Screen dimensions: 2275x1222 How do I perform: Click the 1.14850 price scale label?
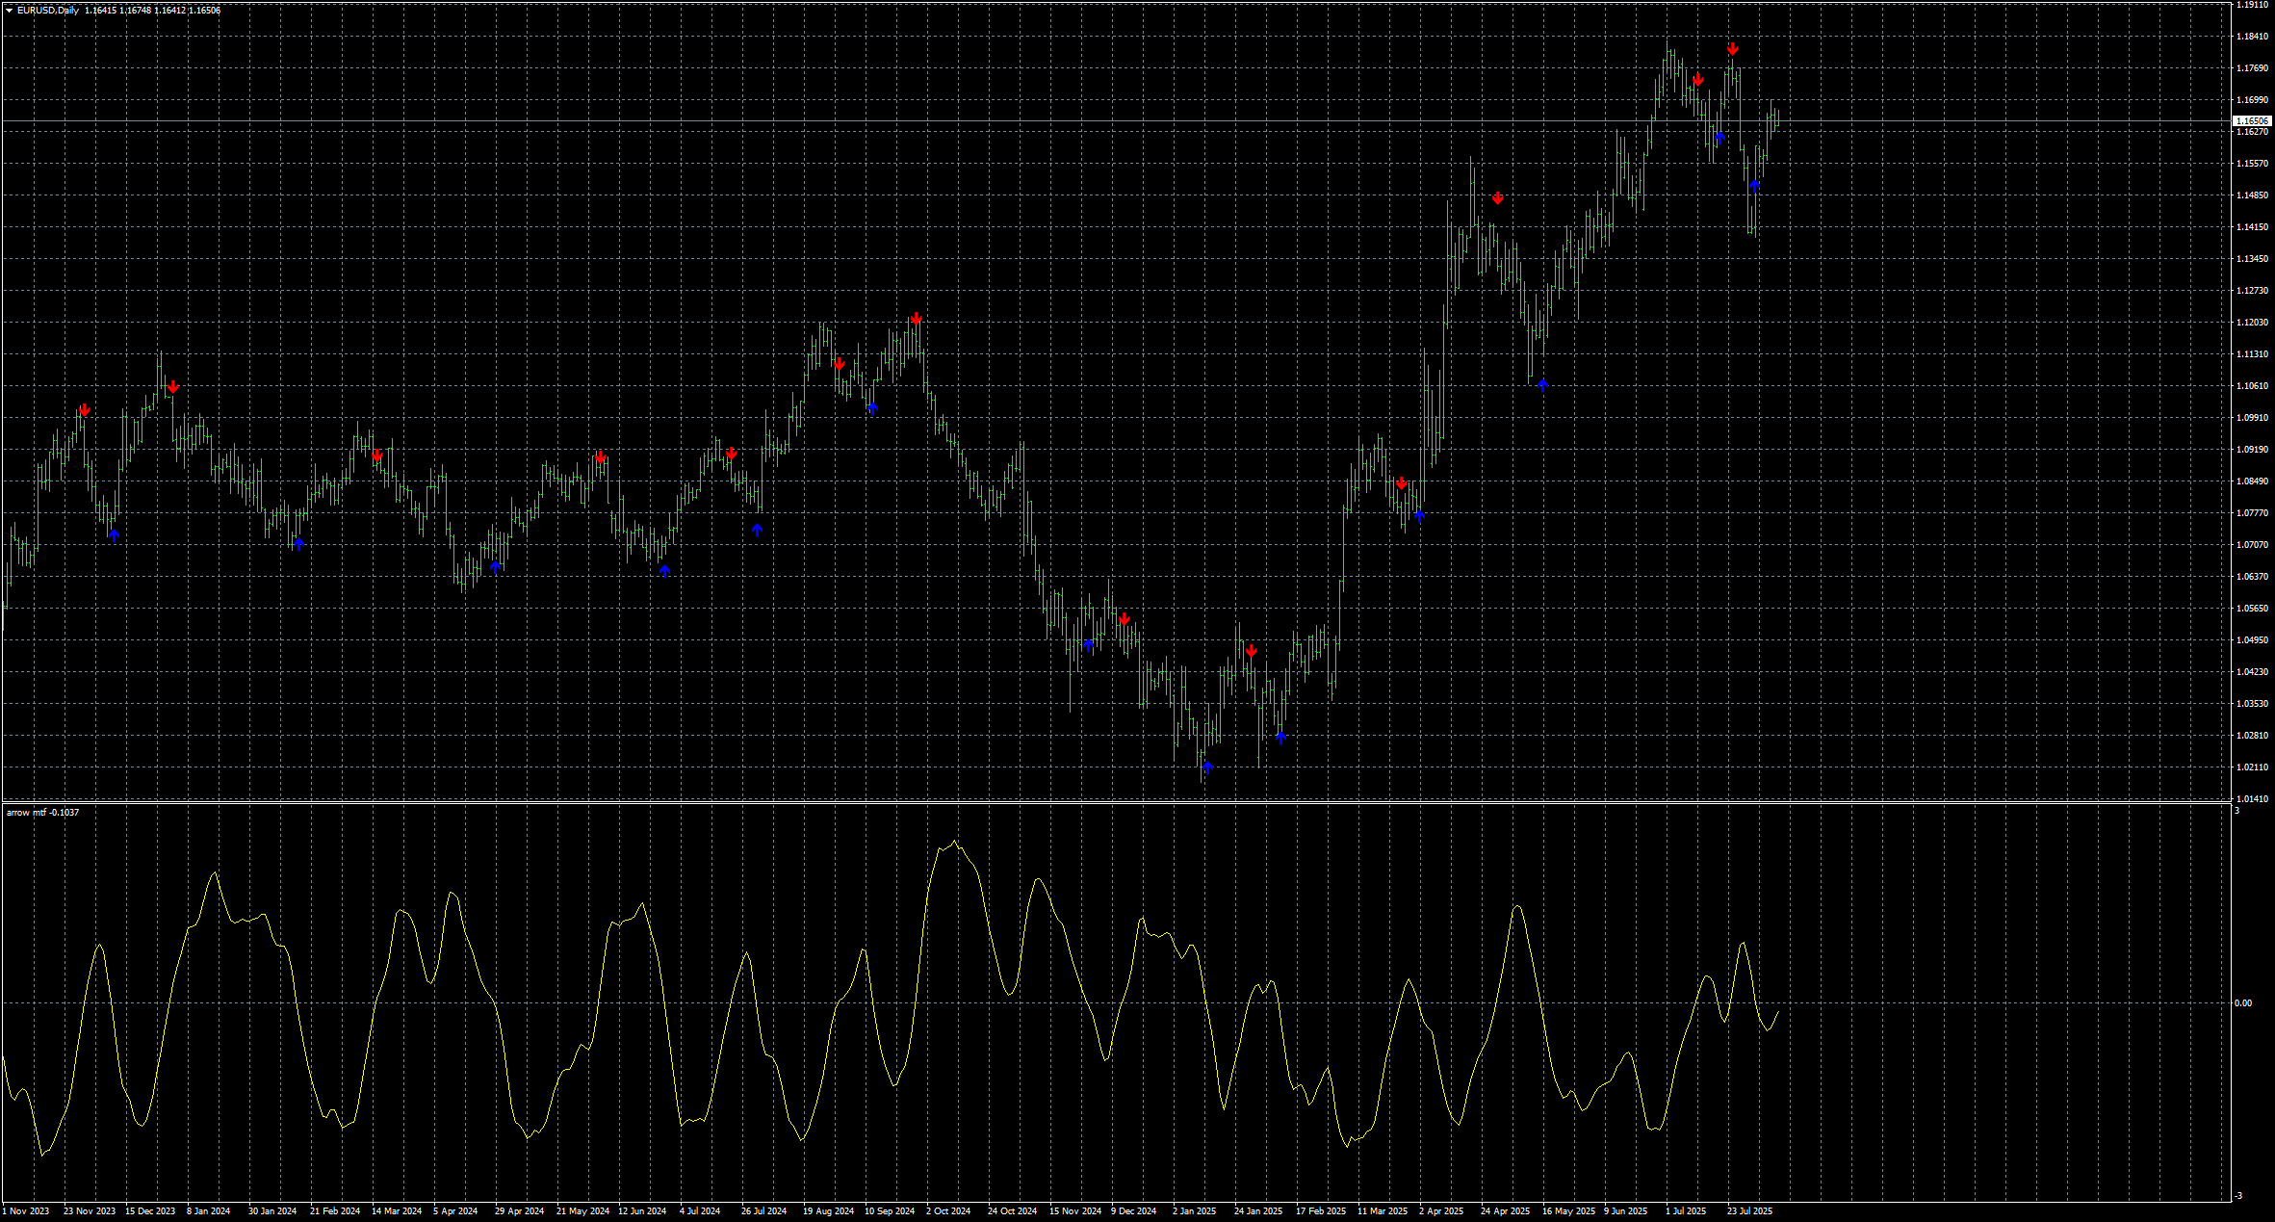(x=2250, y=195)
